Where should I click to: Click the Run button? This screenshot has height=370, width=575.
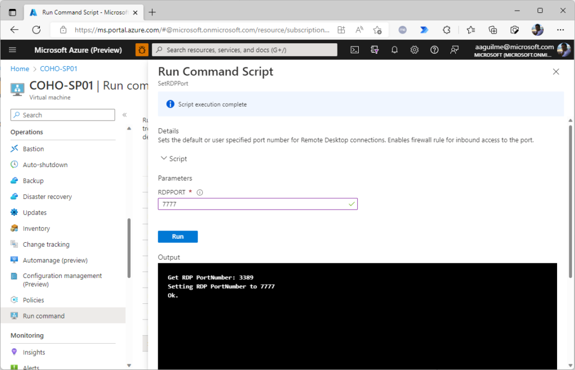[x=177, y=237]
